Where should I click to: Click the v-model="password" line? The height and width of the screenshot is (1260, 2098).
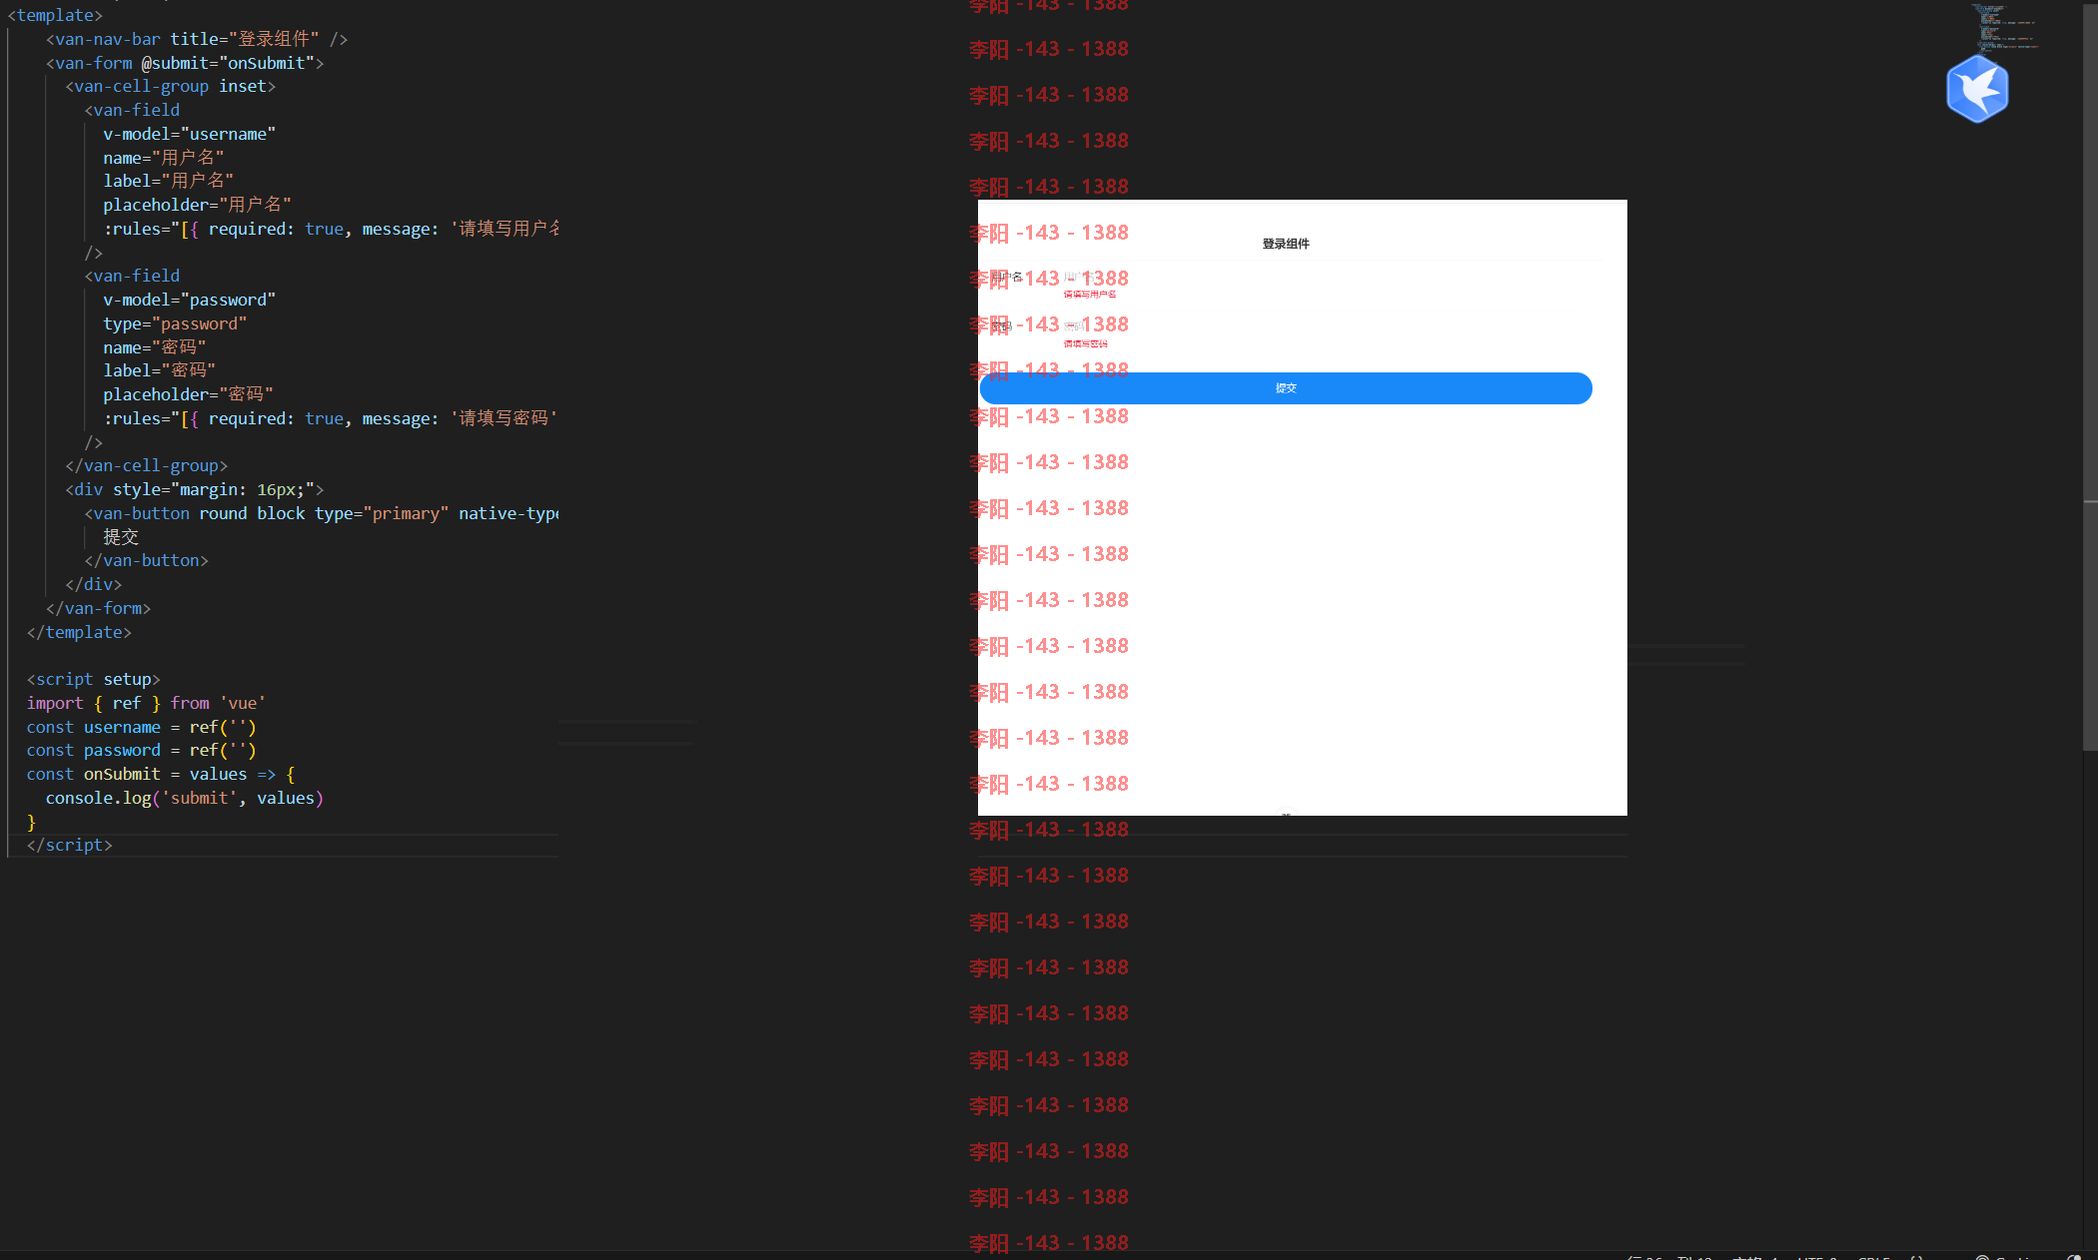(190, 300)
